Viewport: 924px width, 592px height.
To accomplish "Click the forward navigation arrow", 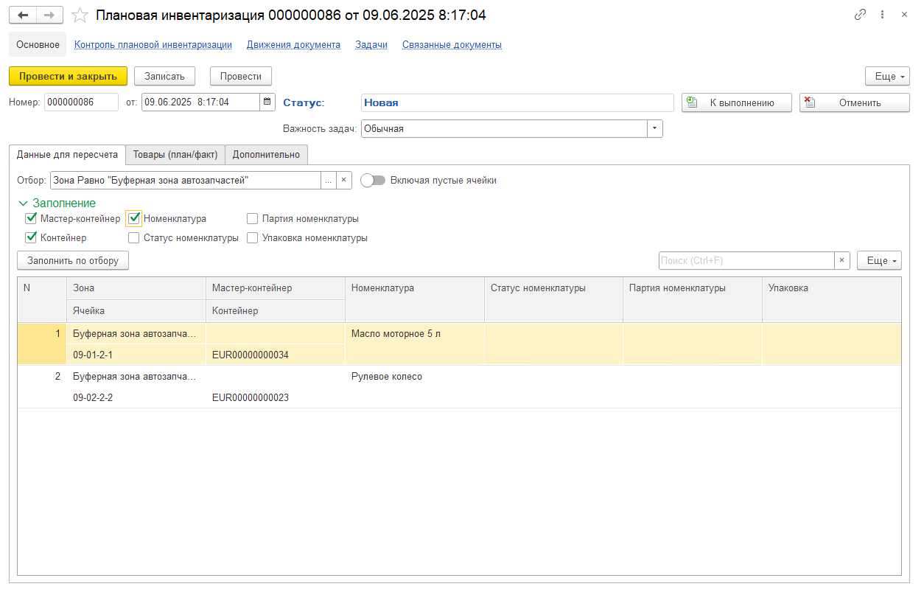I will 49,15.
